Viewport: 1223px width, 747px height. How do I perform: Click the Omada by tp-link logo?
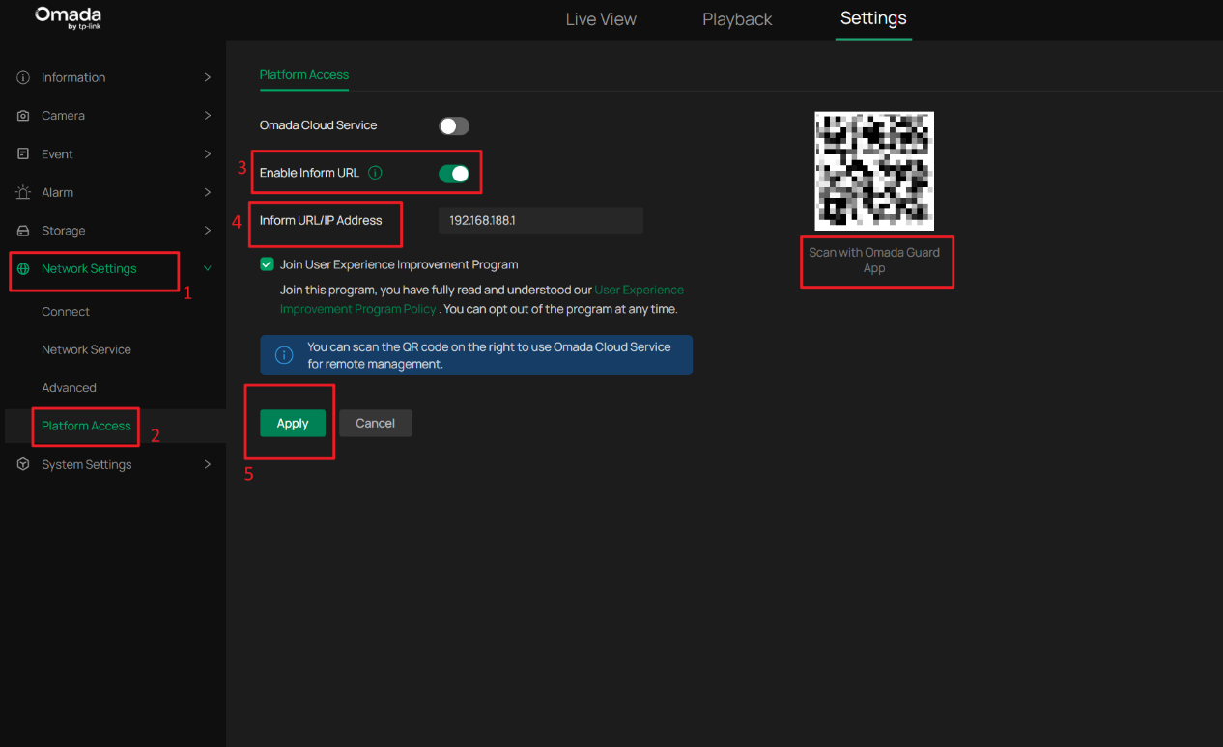tap(68, 17)
